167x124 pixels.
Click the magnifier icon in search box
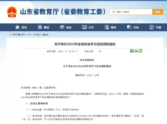coord(113,12)
